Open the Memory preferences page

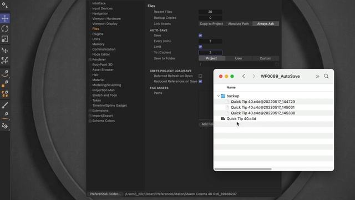(98, 44)
